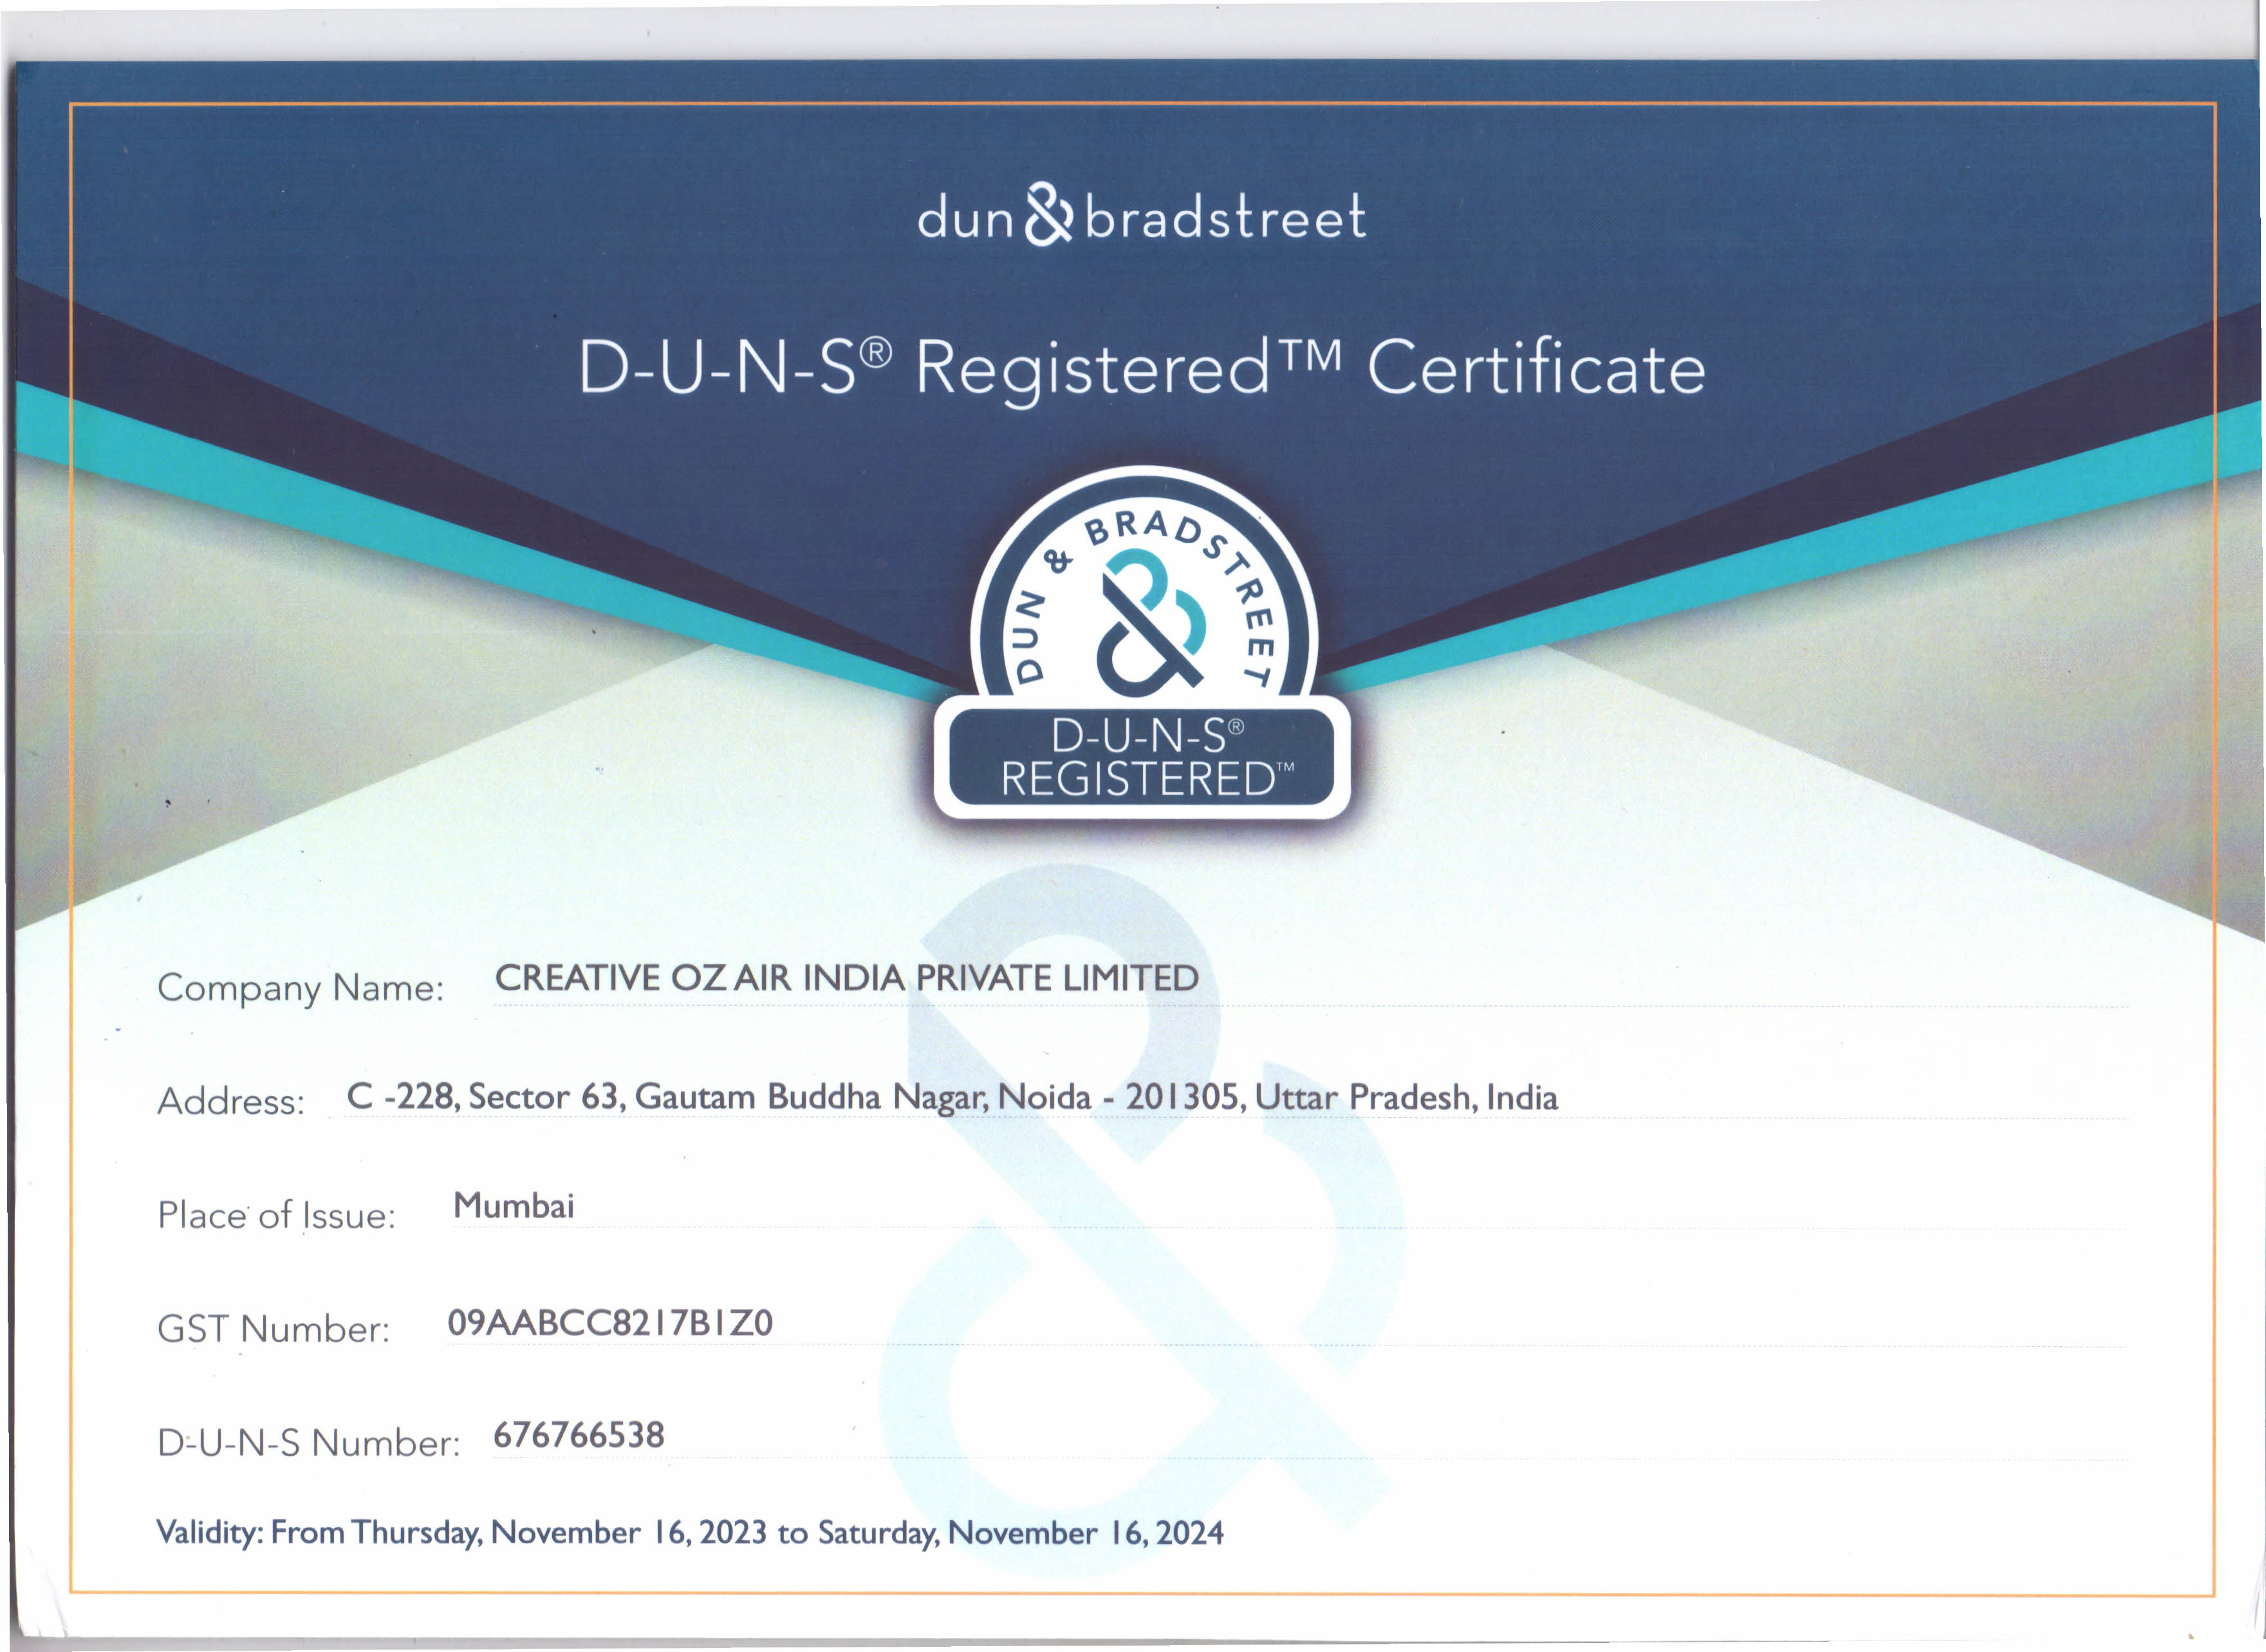Click the Address label
The image size is (2266, 1652).
click(x=231, y=1102)
